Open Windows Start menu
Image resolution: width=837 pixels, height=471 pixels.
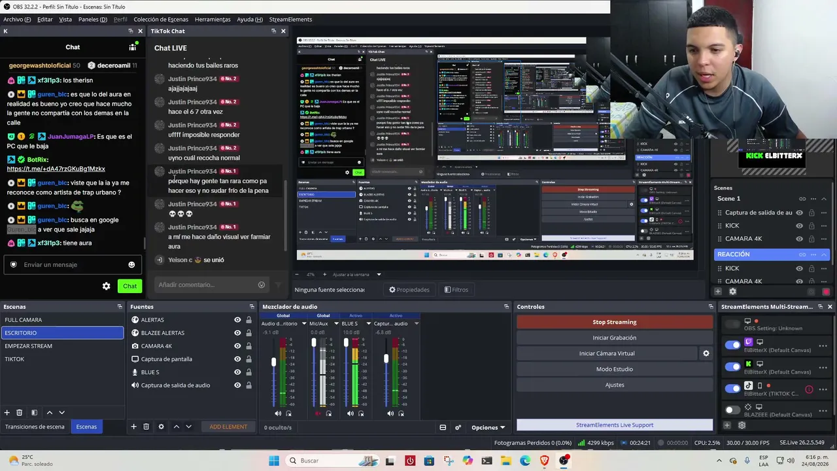pyautogui.click(x=274, y=461)
